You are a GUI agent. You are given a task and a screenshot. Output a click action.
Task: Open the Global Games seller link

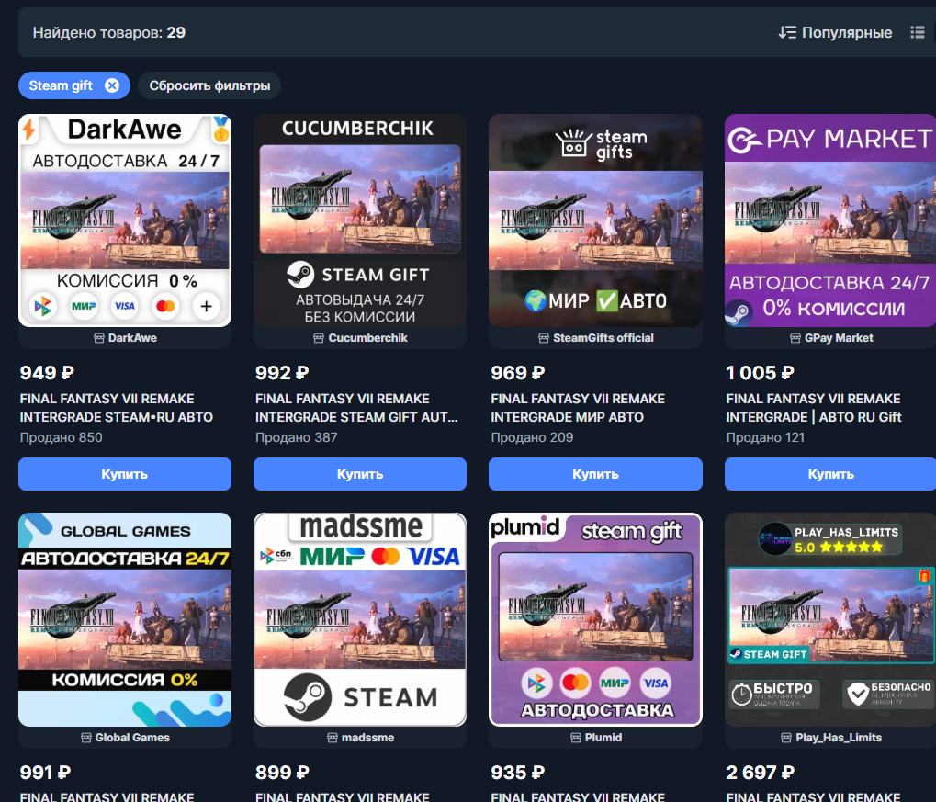125,738
